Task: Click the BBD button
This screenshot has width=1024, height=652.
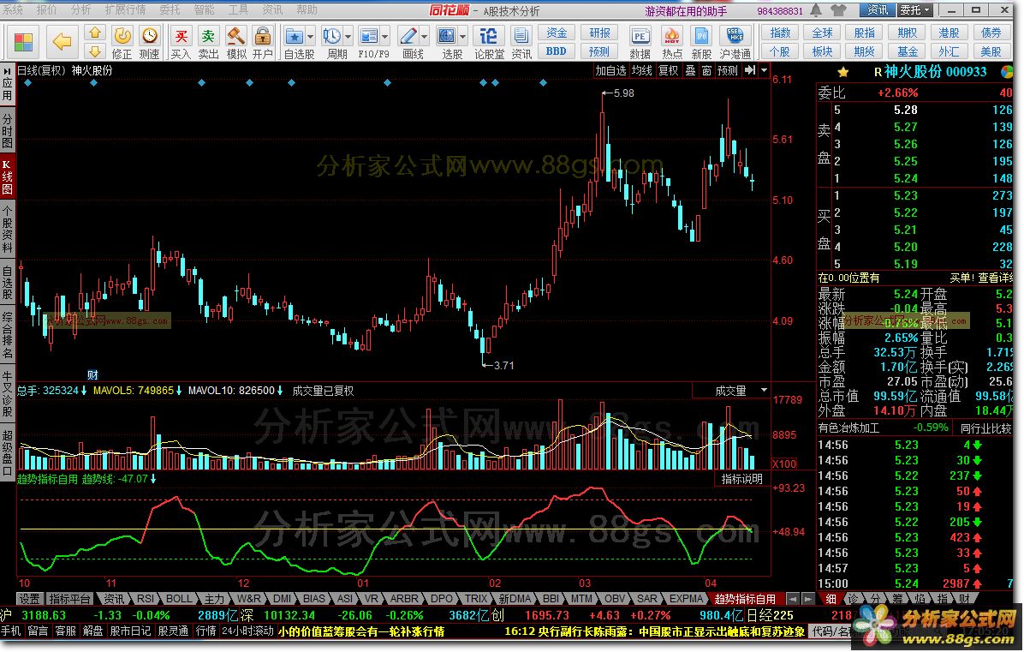Action: (x=557, y=51)
